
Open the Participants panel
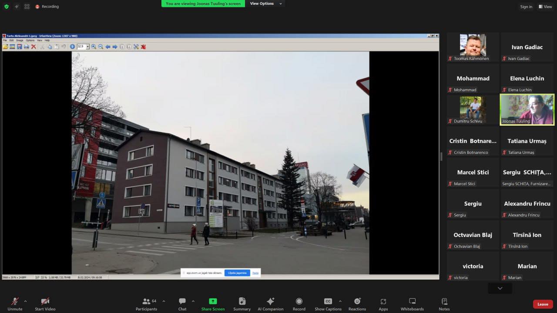click(147, 304)
